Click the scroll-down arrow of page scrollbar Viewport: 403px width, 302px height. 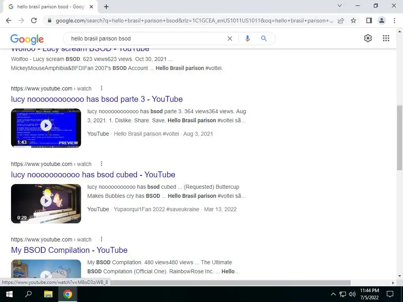pyautogui.click(x=399, y=276)
